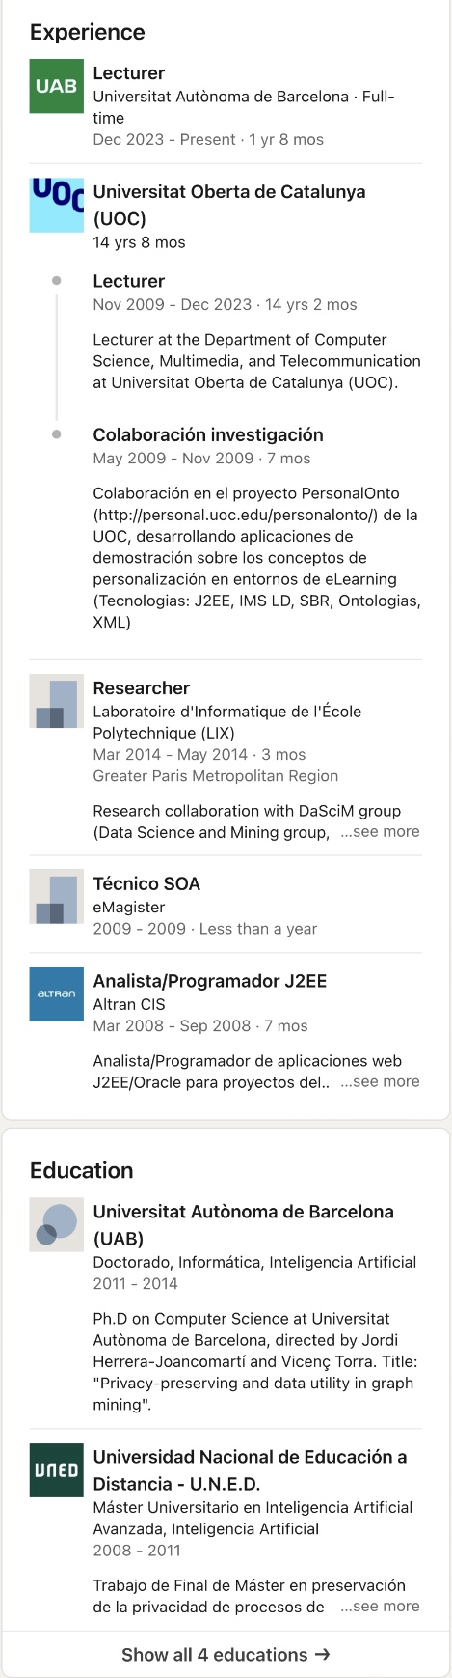Expand see more under Analista/Programador J2EE
Screen dimensions: 452x1678
(380, 1081)
